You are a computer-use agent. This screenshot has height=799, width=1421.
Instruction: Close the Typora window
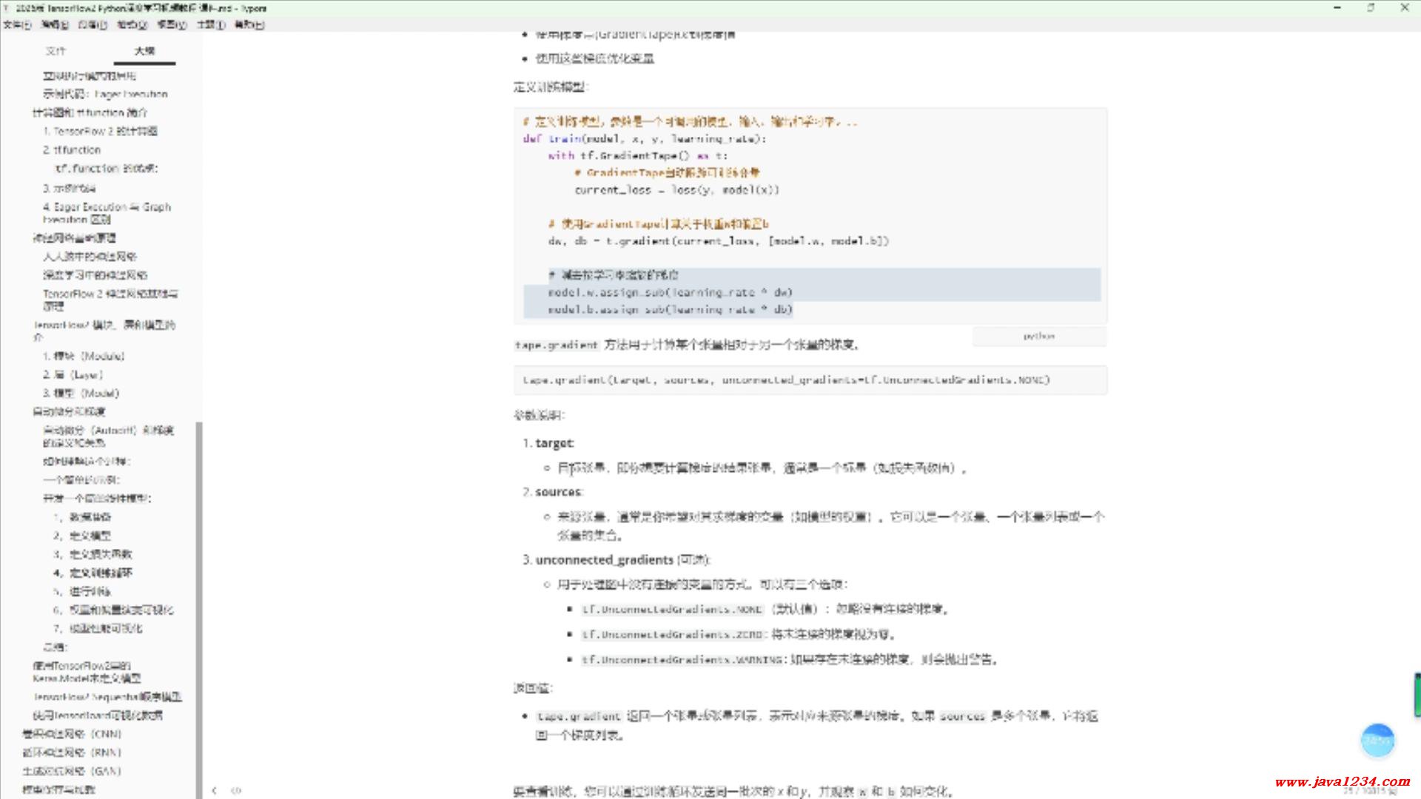pyautogui.click(x=1405, y=8)
